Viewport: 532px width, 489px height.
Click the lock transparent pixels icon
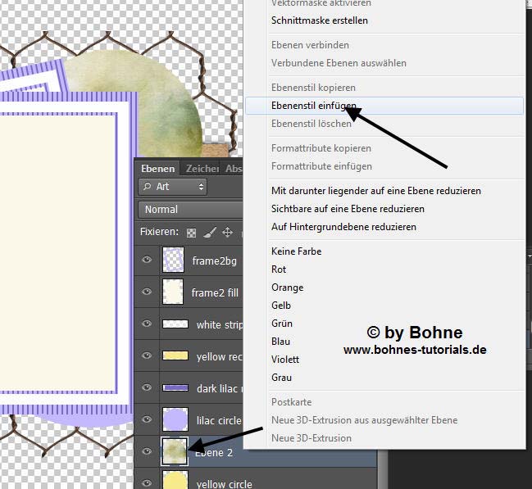pos(192,233)
